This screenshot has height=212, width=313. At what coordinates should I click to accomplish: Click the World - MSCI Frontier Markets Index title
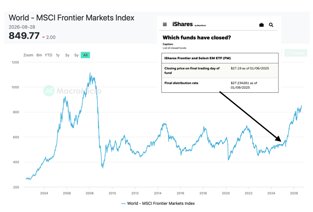coord(72,18)
